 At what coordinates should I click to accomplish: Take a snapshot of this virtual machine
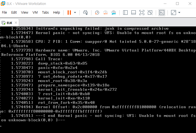pos(97,13)
